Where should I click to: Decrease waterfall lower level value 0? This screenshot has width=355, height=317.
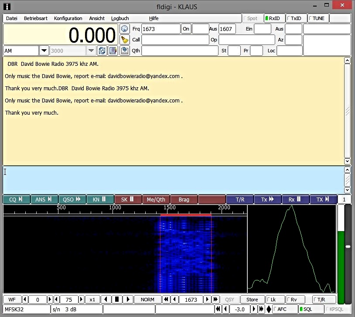25,299
